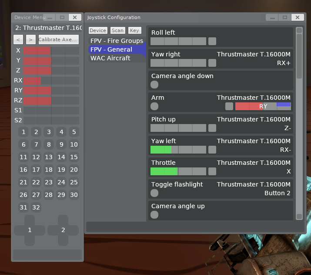Open Calibrate Axes in Device Menu
This screenshot has height=275, width=311.
[x=59, y=39]
